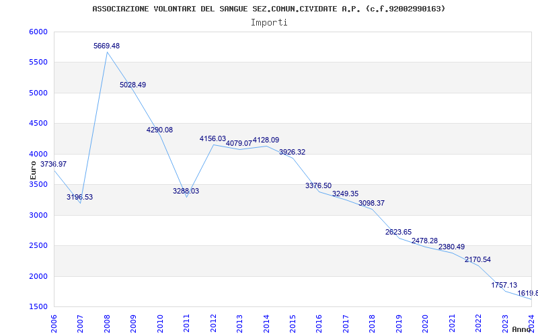Select the data label 3288.03
Screen dimensions: 538x336
pyautogui.click(x=186, y=192)
